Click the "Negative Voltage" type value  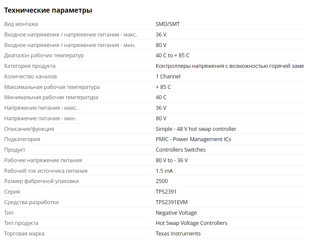click(176, 213)
